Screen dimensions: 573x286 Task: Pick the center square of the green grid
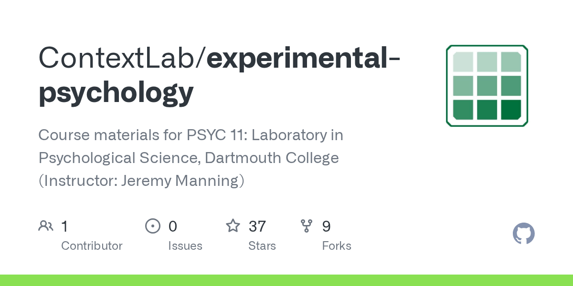487,86
